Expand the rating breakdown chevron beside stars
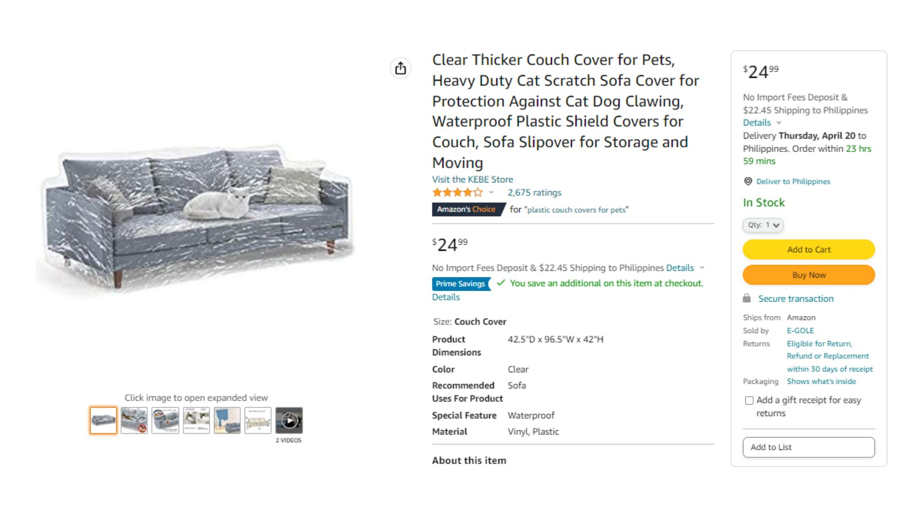Screen dimensions: 912x513 [x=491, y=192]
